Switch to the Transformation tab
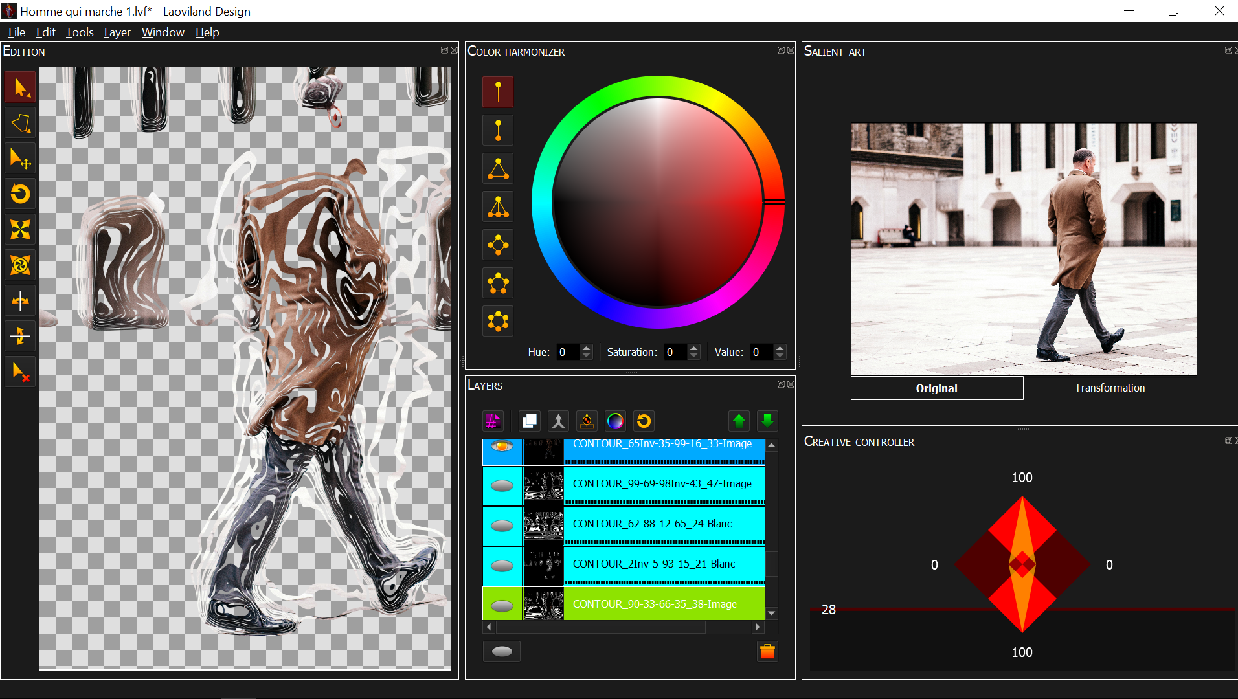The width and height of the screenshot is (1238, 699). [1110, 388]
